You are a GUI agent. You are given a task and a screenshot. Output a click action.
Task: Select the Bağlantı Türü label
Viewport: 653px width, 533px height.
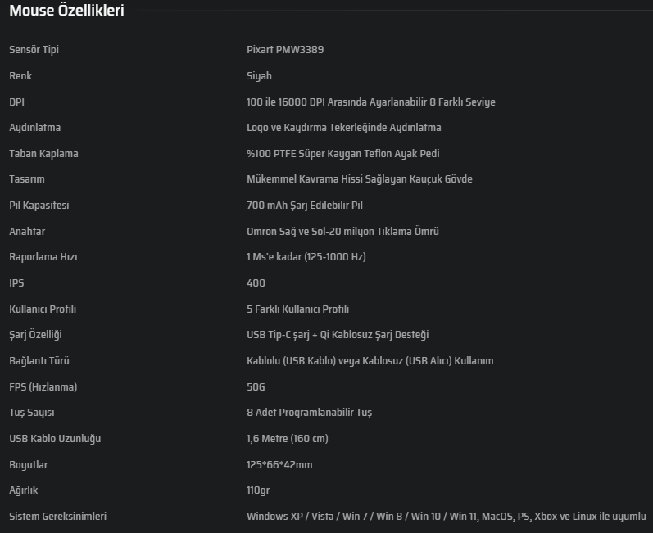point(39,361)
